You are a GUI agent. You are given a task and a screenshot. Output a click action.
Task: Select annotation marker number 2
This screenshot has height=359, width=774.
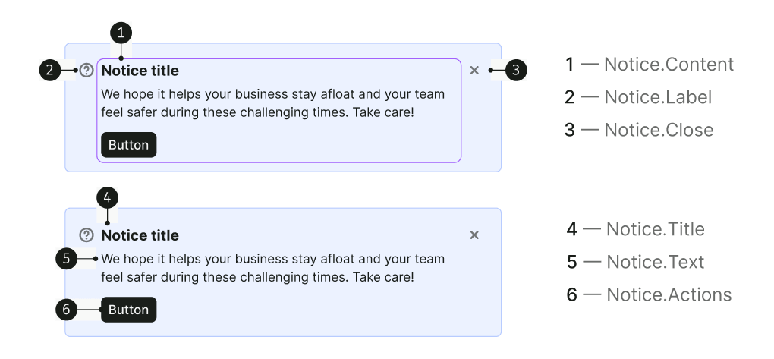pyautogui.click(x=50, y=70)
